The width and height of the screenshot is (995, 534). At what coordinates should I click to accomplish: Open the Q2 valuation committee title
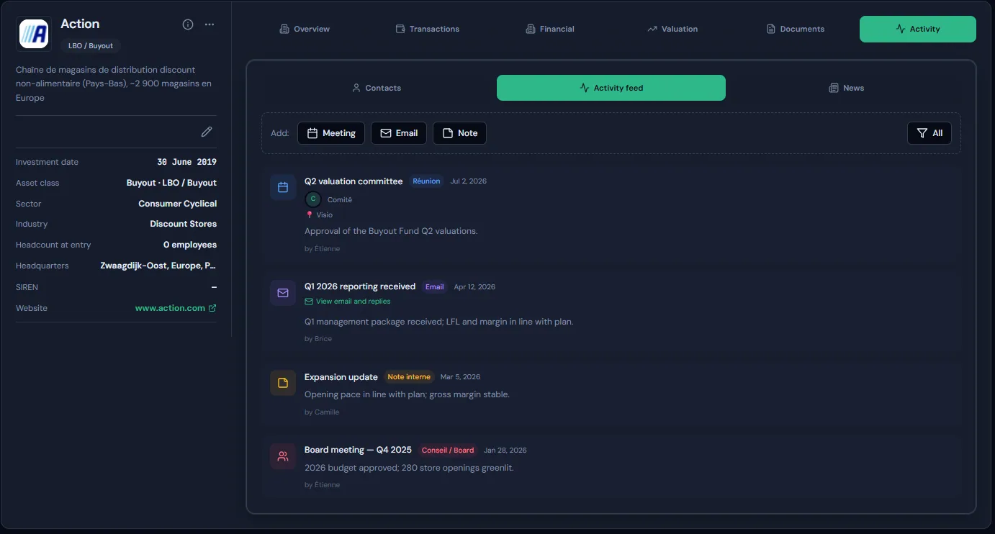tap(354, 181)
